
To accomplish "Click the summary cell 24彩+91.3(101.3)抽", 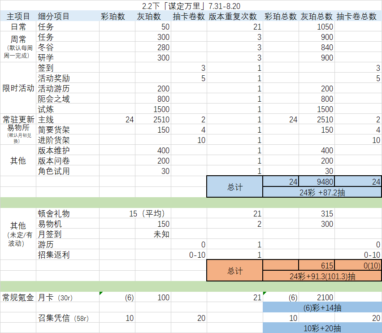I will [322, 276].
